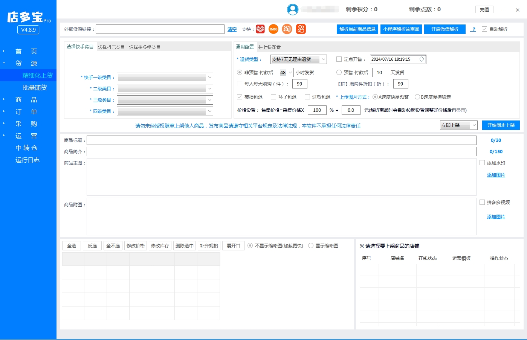
Task: Open the 退货类型 dropdown
Action: 299,59
